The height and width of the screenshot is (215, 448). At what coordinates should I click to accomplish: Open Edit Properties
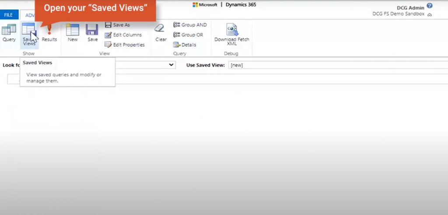tap(124, 45)
